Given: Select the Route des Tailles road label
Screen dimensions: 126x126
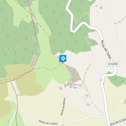Looking at the screenshot, I should click(106, 50).
